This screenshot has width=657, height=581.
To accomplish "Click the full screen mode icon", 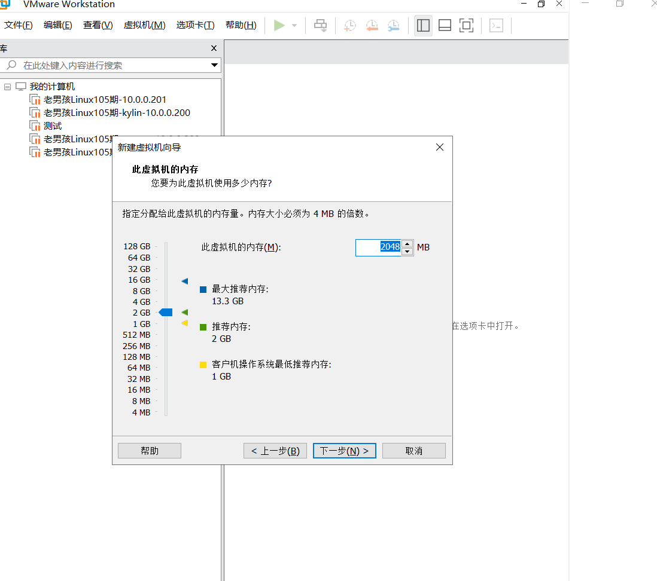I will pyautogui.click(x=466, y=26).
